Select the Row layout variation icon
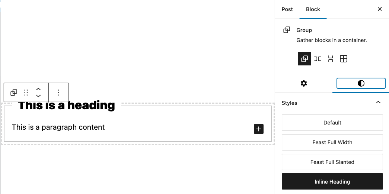 (318, 59)
